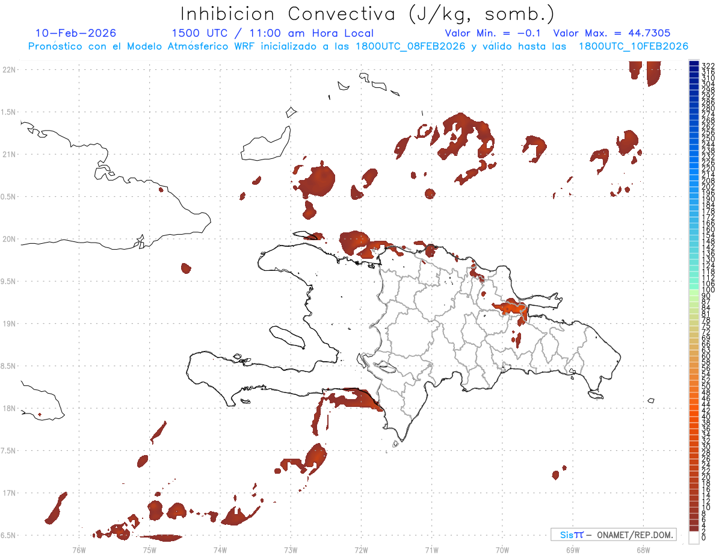The width and height of the screenshot is (722, 558).
Task: Click the '22N' latitude label
Action: coord(9,70)
